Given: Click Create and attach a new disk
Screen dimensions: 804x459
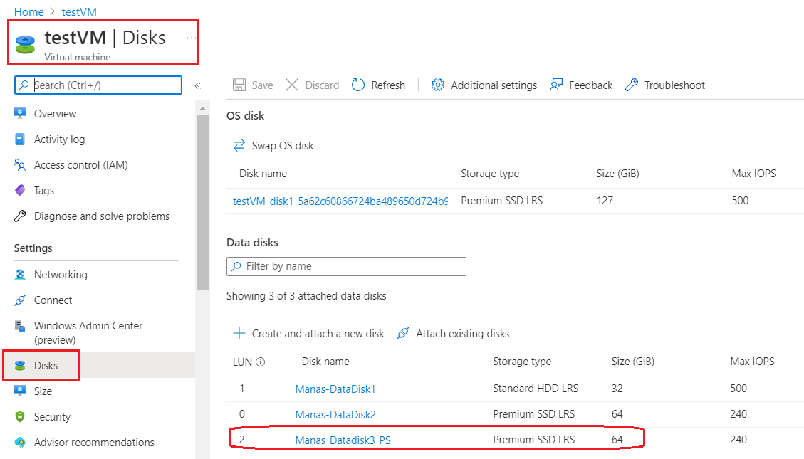Looking at the screenshot, I should (x=318, y=334).
